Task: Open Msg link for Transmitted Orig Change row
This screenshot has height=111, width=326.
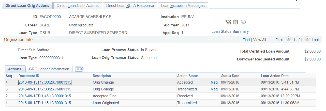Action: [x=214, y=89]
